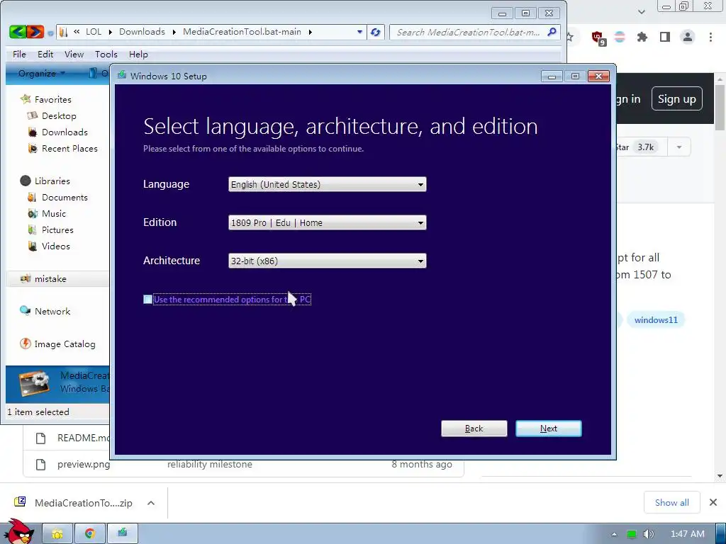The height and width of the screenshot is (544, 726).
Task: Click the Windows Setup taskbar icon
Action: coord(122,533)
